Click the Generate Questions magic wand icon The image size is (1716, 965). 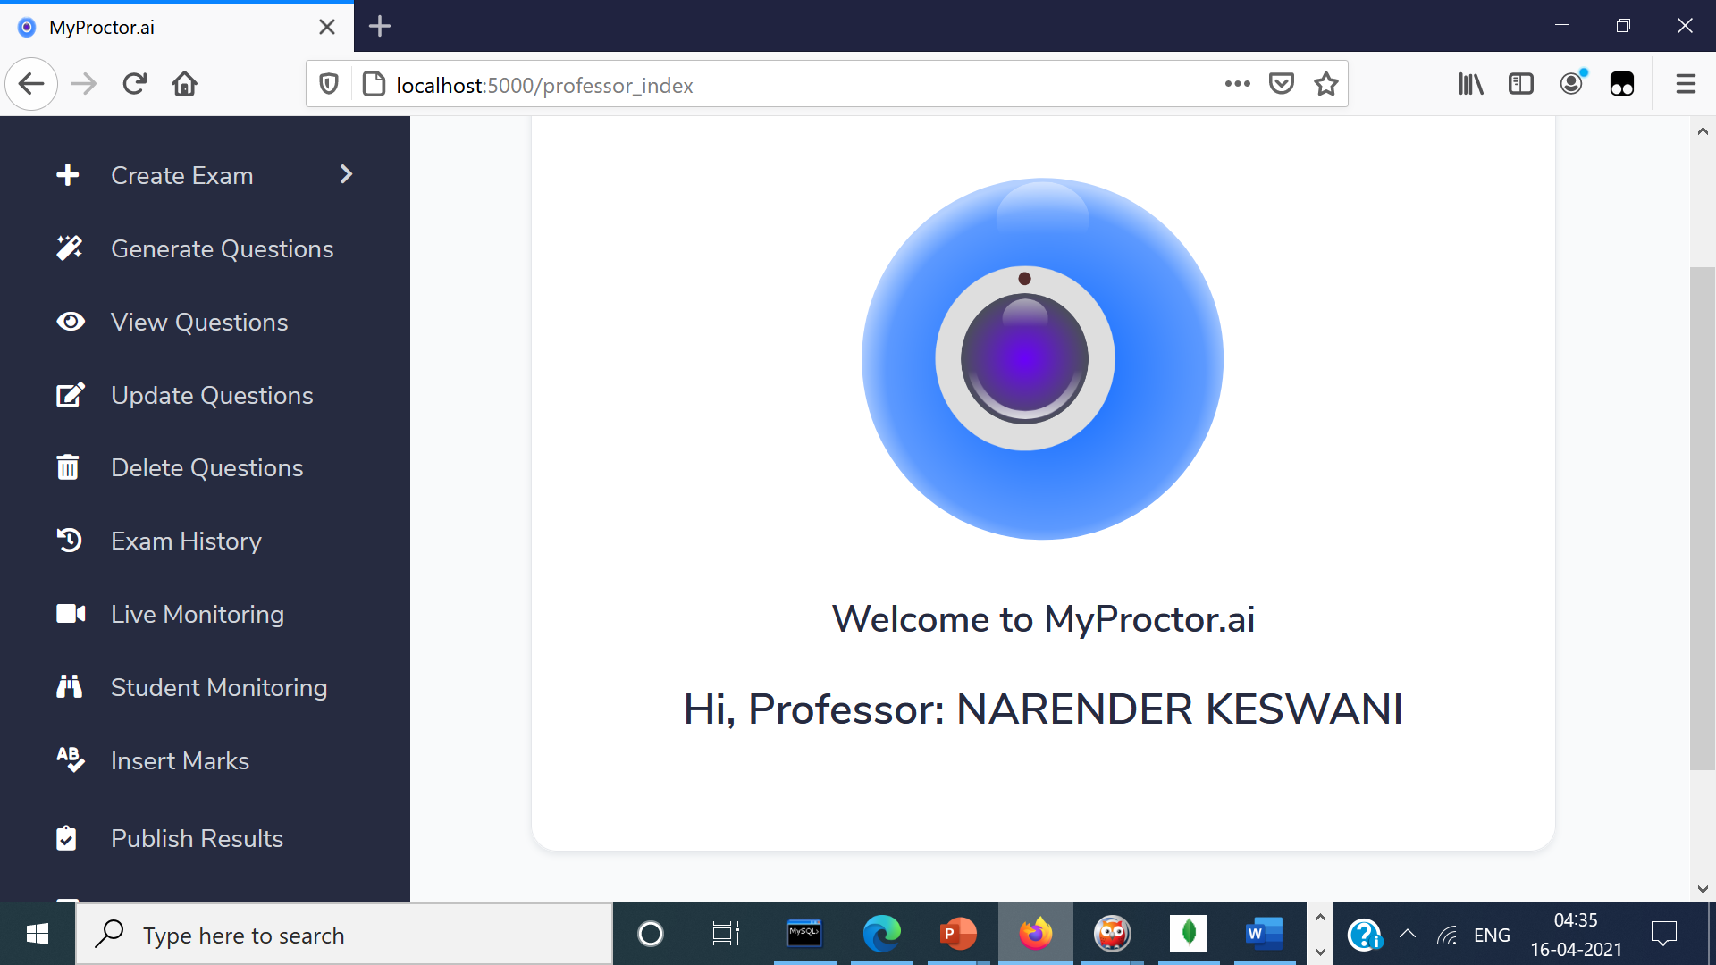70,248
